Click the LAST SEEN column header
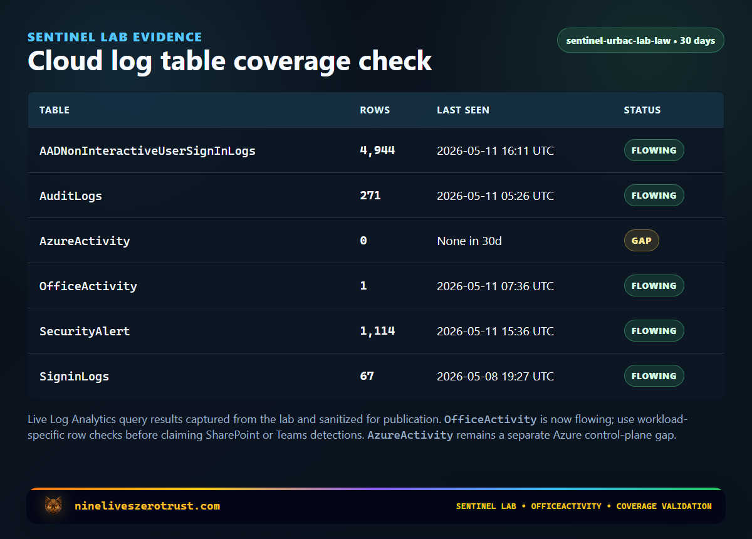Screen dimensions: 752x539 pos(463,110)
